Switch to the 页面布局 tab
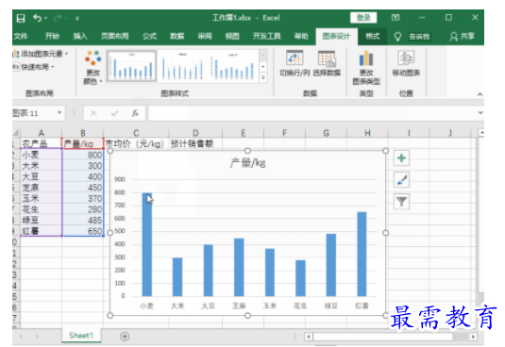The width and height of the screenshot is (505, 347). [114, 37]
